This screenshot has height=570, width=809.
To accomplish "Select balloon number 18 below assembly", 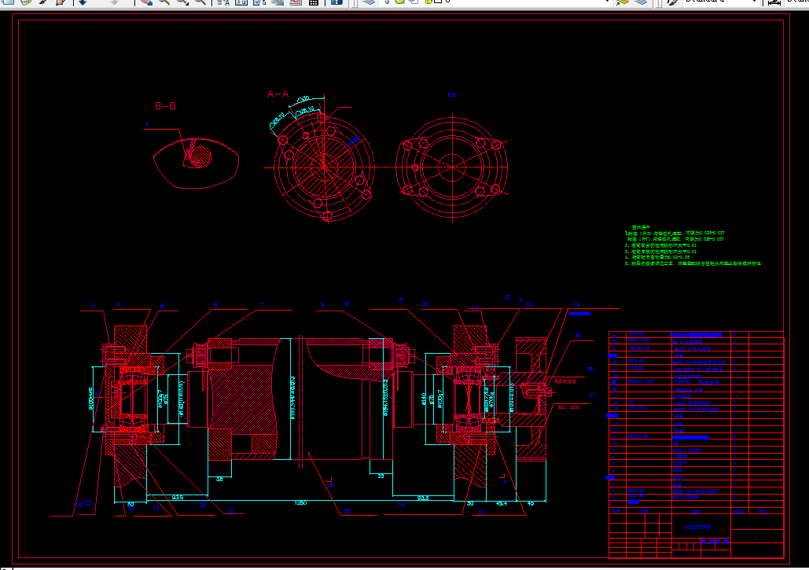I will [481, 513].
